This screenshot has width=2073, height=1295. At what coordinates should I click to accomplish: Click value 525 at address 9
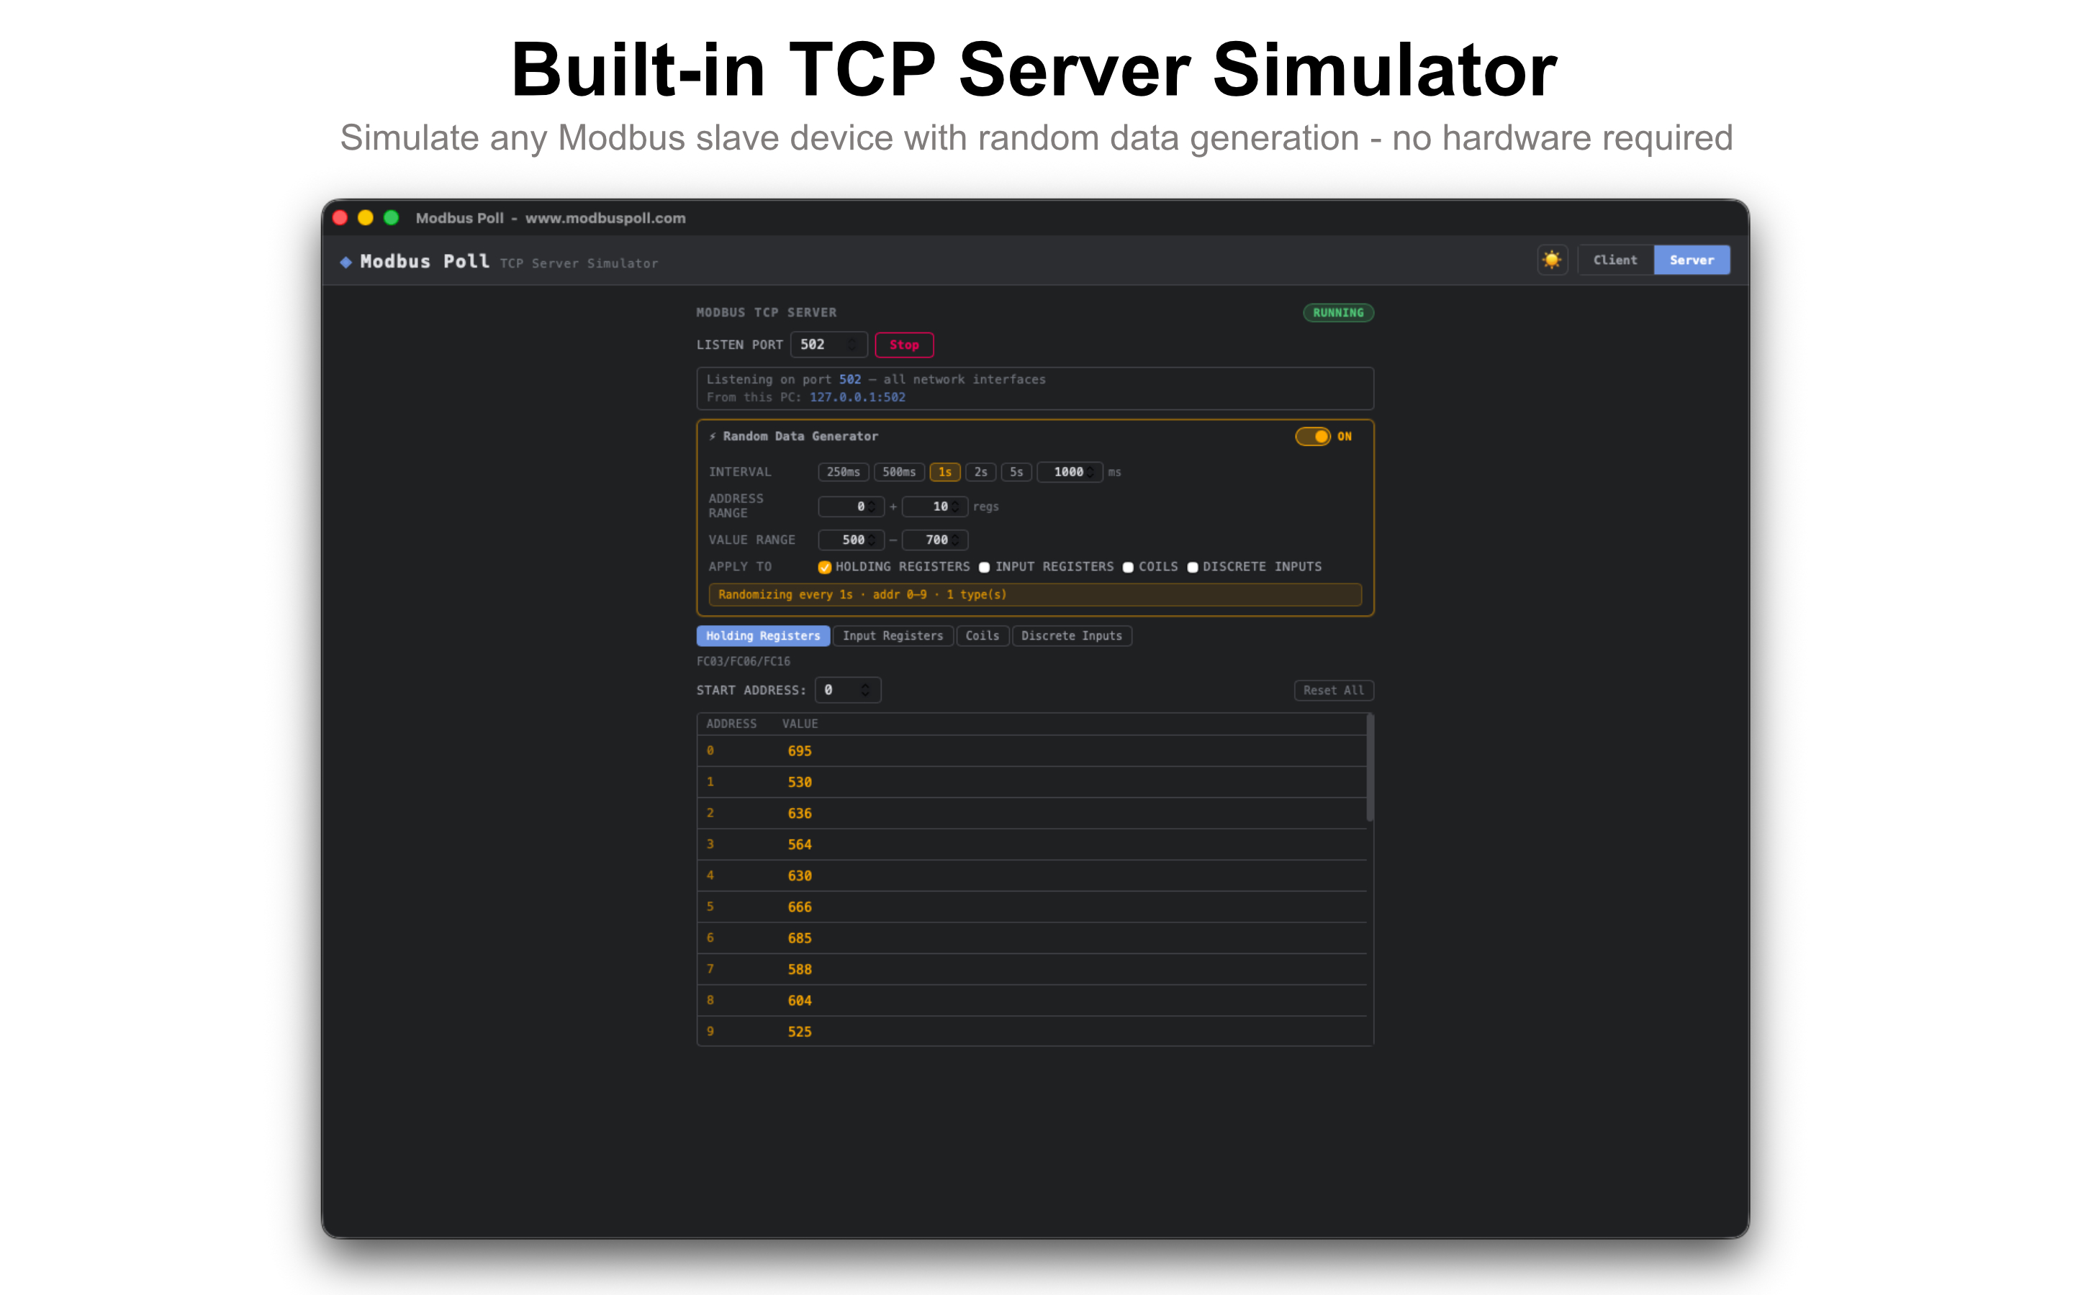799,1033
